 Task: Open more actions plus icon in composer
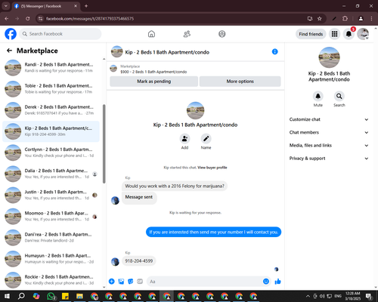pyautogui.click(x=112, y=282)
